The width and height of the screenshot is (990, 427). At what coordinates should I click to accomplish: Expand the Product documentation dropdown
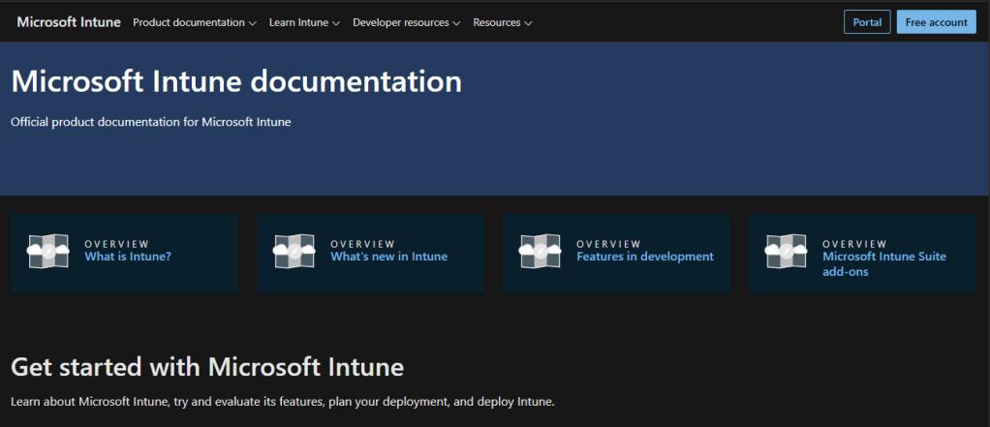point(194,22)
